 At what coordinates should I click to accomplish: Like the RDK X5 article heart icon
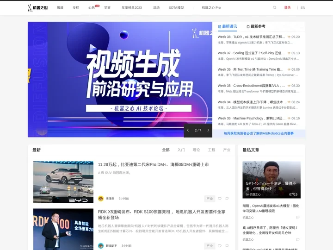tap(220, 246)
